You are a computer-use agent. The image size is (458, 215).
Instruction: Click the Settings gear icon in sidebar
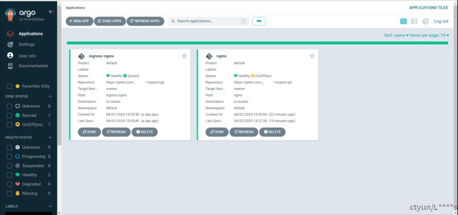pos(10,45)
